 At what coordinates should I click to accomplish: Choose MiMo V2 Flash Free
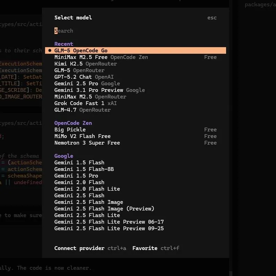point(136,136)
